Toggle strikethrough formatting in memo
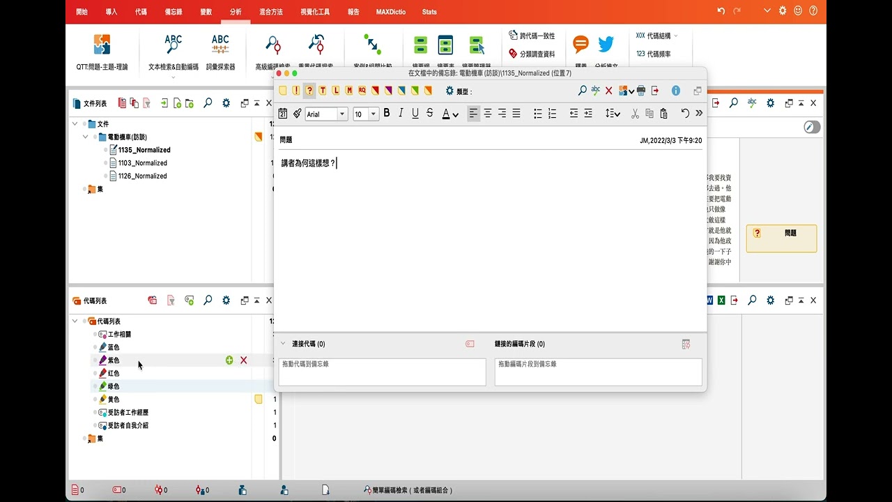 (x=429, y=114)
